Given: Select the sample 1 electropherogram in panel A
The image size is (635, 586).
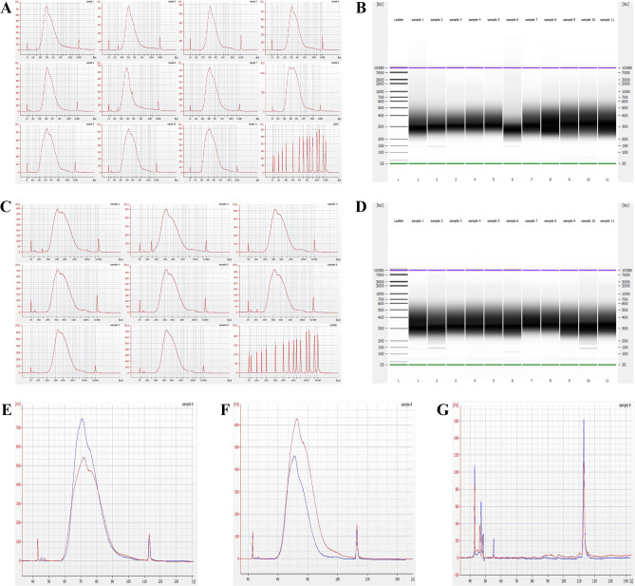Looking at the screenshot, I should (x=55, y=28).
